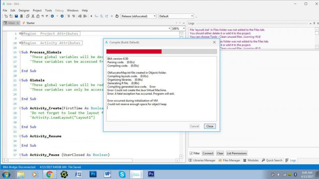
Task: Click the Run (play) toolbar icon
Action: [91, 16]
